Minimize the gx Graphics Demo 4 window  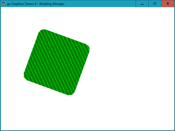click(142, 4)
